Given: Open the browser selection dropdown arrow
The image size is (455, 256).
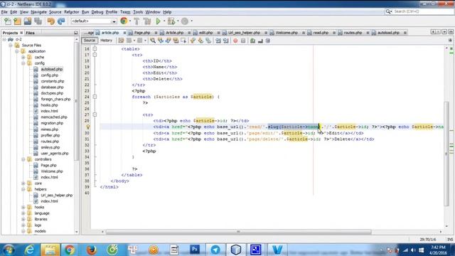Looking at the screenshot, I should (x=129, y=21).
